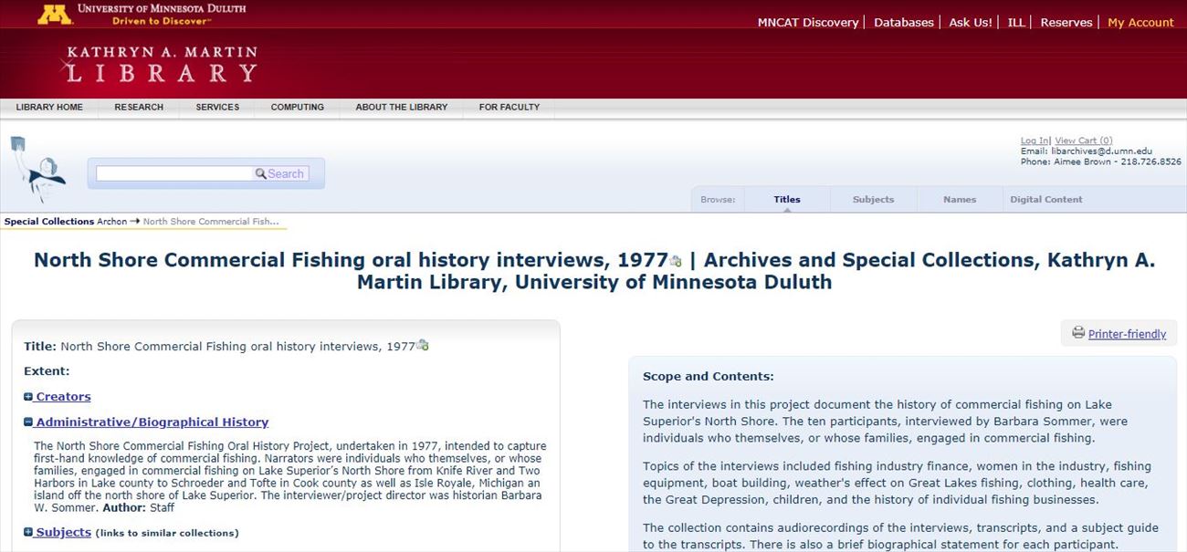Switch to the Titles browse tab
The width and height of the screenshot is (1187, 552).
pos(787,199)
